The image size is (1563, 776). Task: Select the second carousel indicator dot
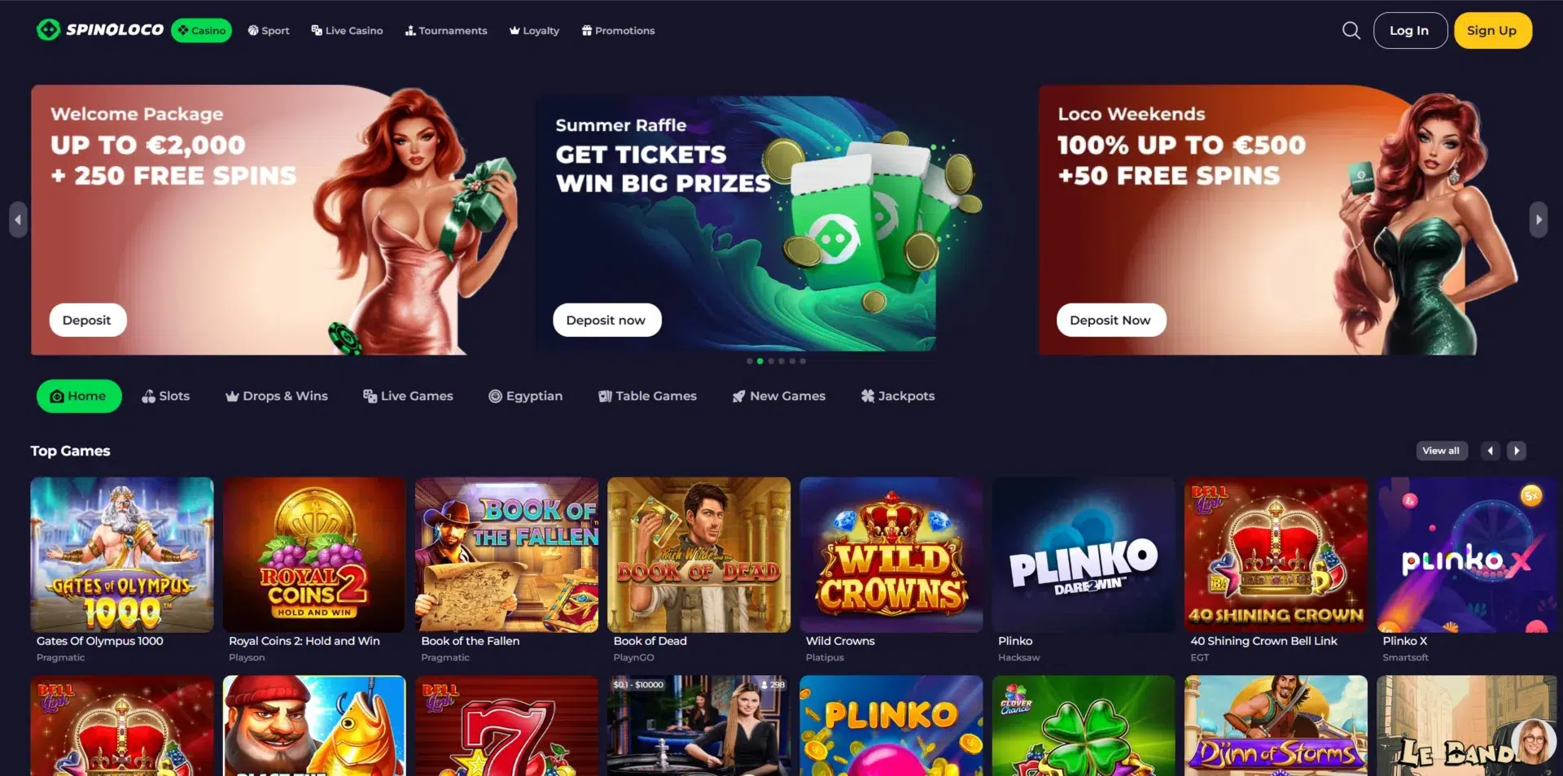tap(760, 361)
